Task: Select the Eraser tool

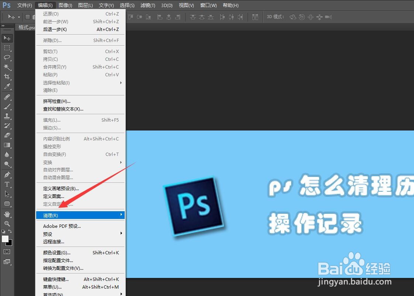Action: tap(7, 135)
